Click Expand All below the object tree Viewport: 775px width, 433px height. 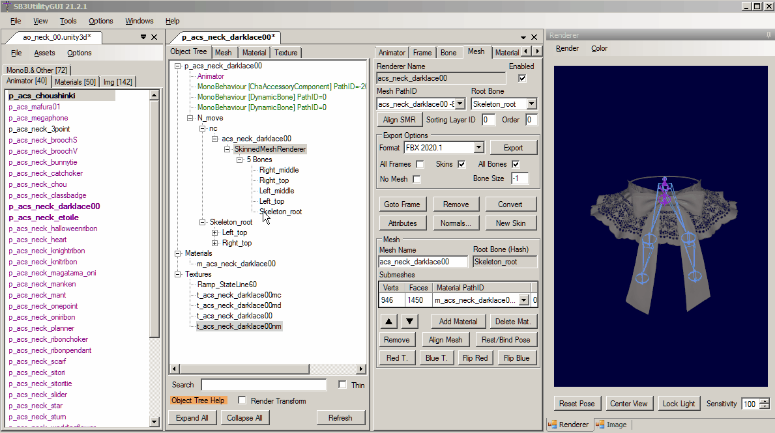(192, 417)
